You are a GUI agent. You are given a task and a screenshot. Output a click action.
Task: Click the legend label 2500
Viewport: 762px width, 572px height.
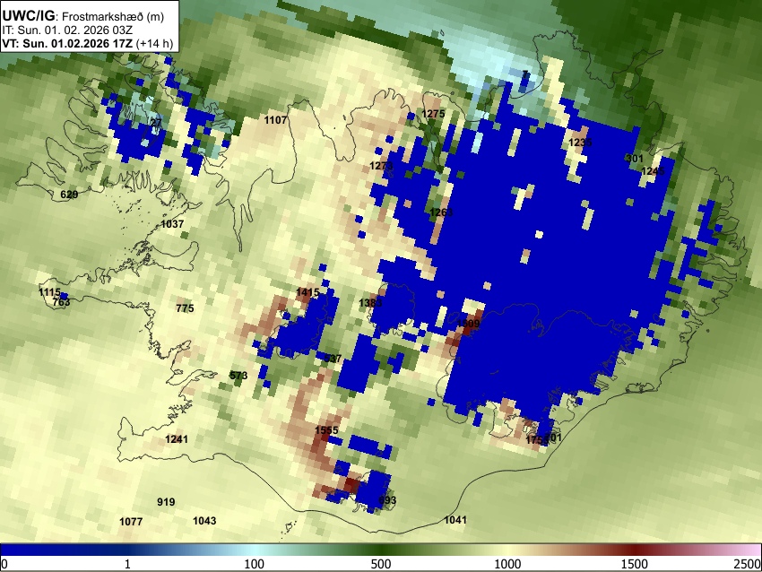click(748, 564)
